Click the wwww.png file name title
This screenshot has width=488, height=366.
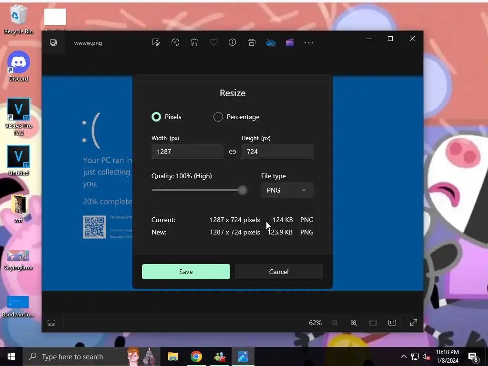(x=88, y=43)
